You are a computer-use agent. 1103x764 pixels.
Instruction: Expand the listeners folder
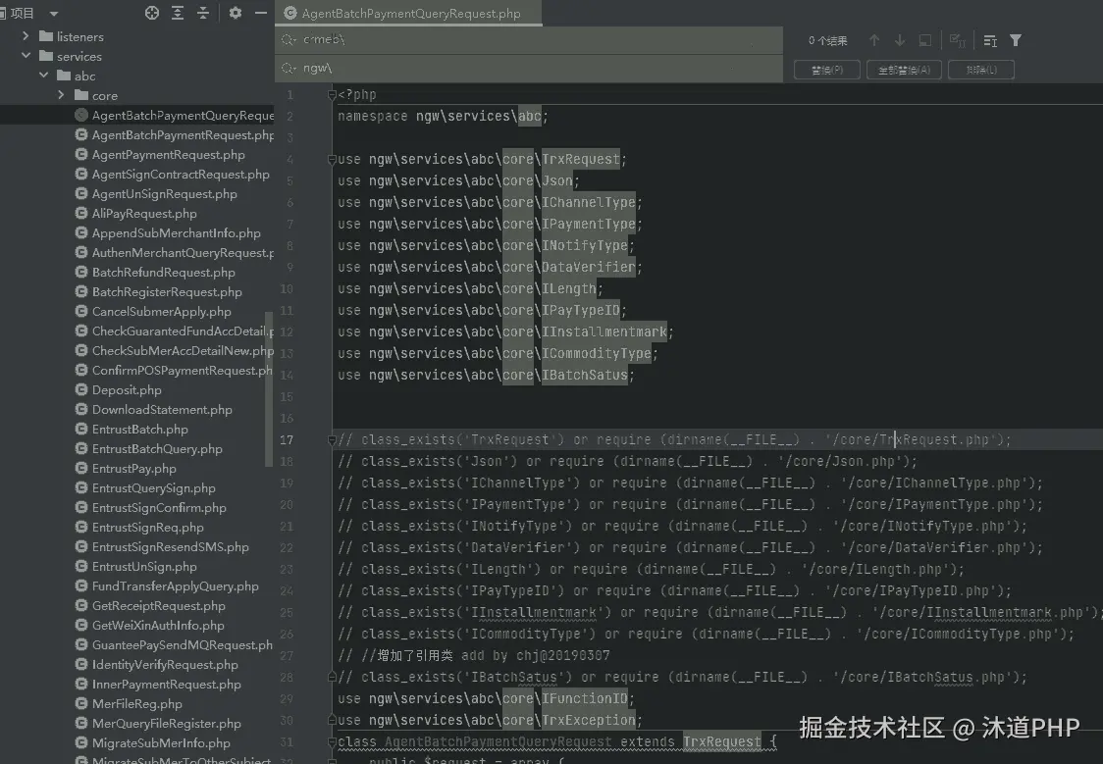pyautogui.click(x=26, y=36)
